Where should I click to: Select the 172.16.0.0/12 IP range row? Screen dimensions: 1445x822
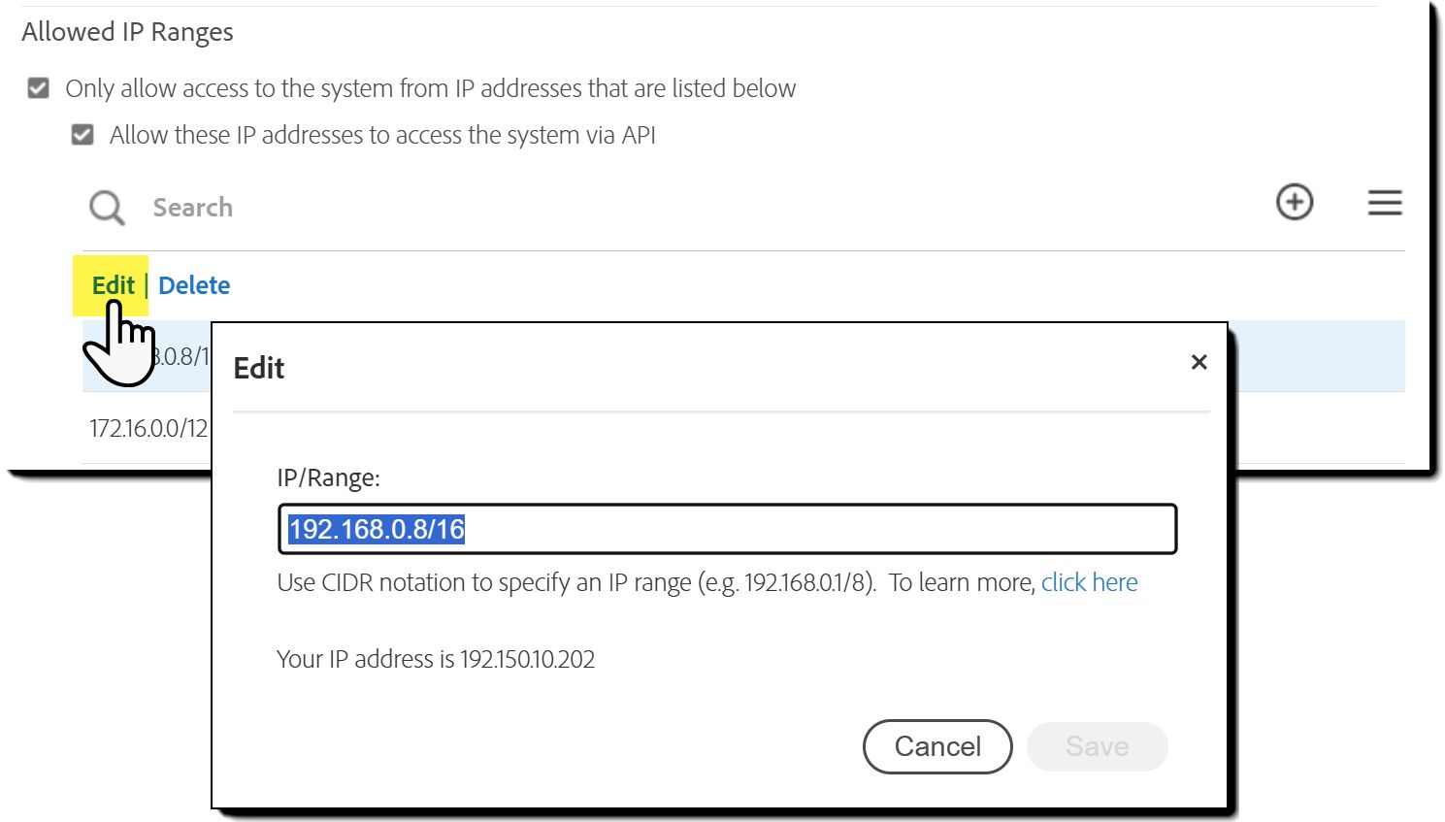[148, 428]
